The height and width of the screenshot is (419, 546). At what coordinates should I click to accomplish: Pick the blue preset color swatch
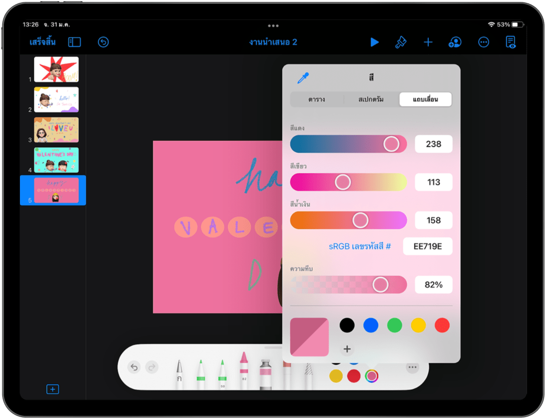[x=371, y=325]
